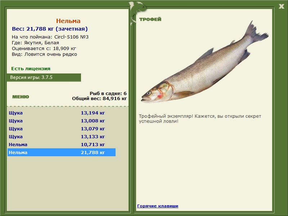Screen dimensions: 288x216
Task: Select the highlighted Нельма 21,788 кг row
Action: [x=62, y=152]
